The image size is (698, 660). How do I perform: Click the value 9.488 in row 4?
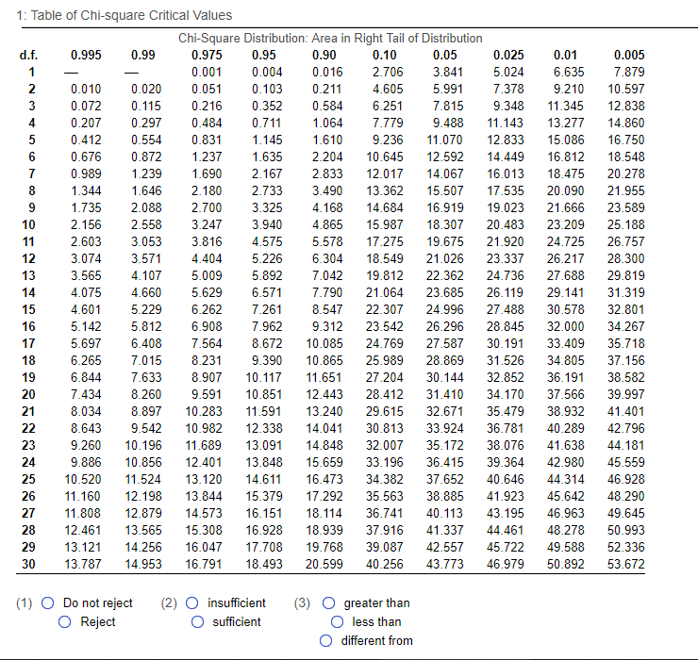(448, 123)
